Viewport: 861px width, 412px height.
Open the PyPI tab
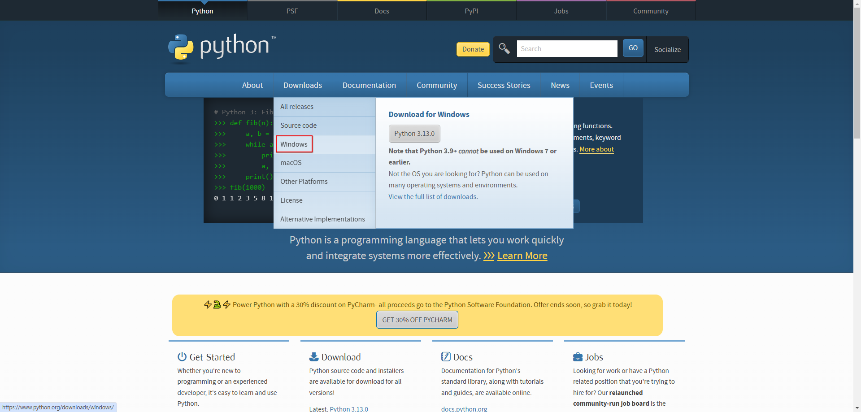[x=472, y=11]
